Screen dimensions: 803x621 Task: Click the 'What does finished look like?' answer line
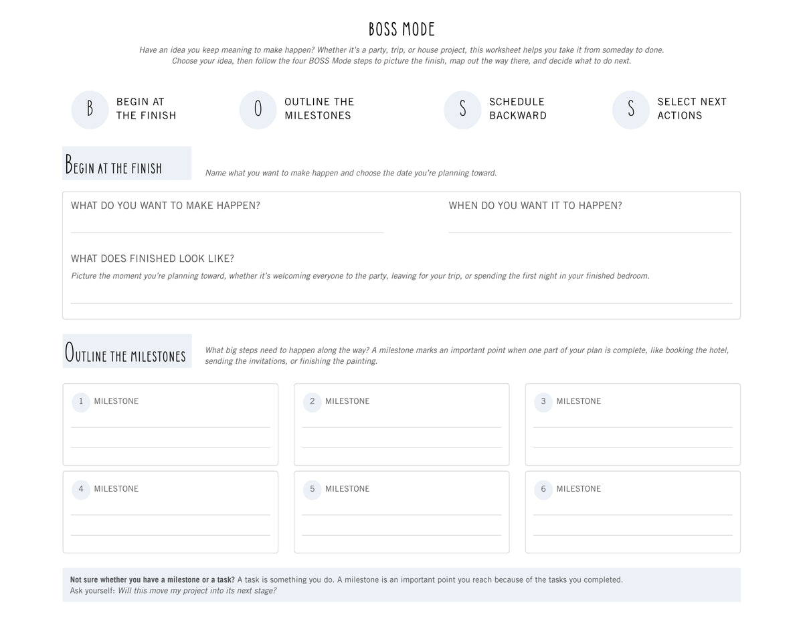401,303
